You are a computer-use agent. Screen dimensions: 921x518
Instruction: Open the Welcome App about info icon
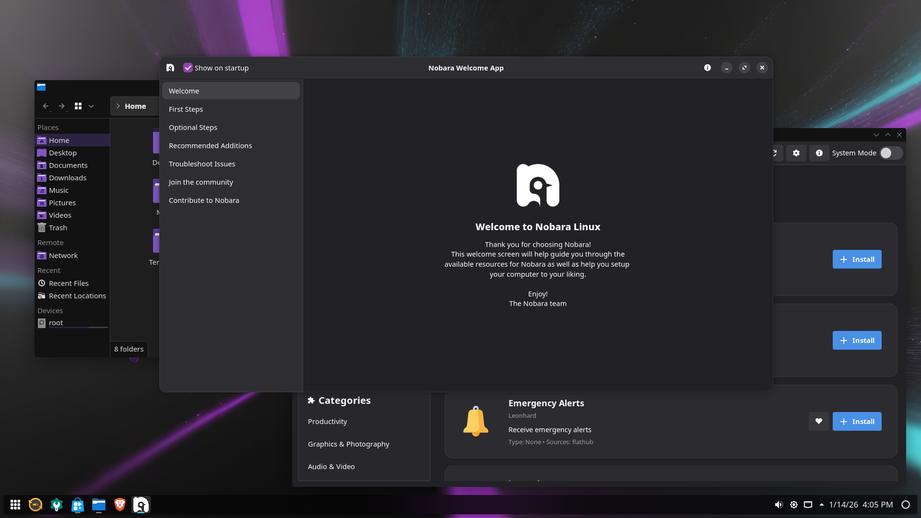click(707, 68)
